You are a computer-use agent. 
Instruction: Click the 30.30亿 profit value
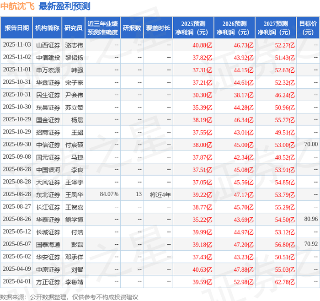(202, 95)
